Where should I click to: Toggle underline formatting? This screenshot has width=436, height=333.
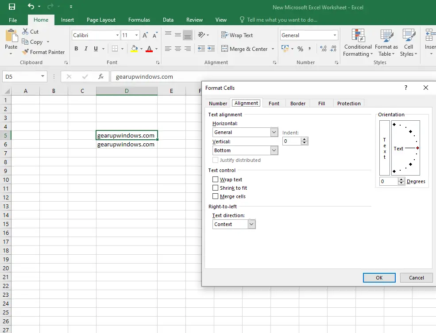click(x=96, y=49)
